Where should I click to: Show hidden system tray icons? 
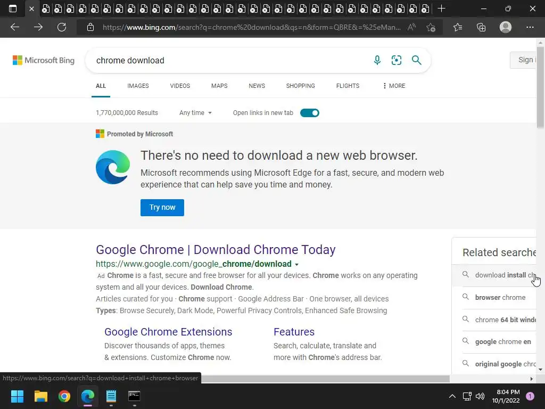tap(452, 396)
